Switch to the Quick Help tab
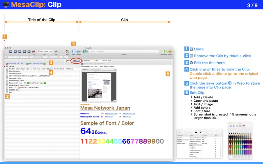 pos(106,61)
